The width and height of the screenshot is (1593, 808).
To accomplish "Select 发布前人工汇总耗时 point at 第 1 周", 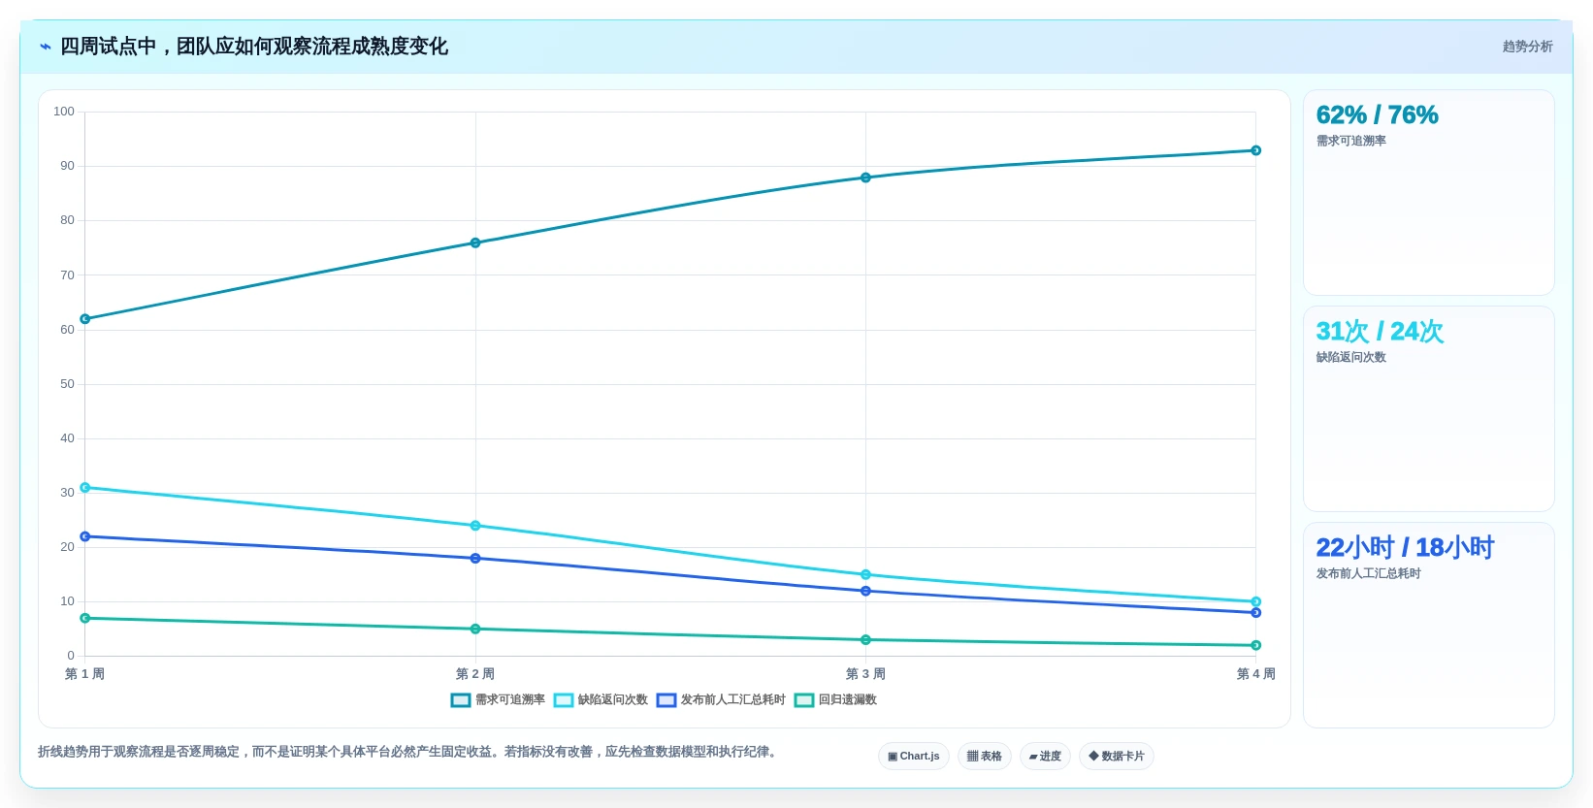I will click(85, 536).
